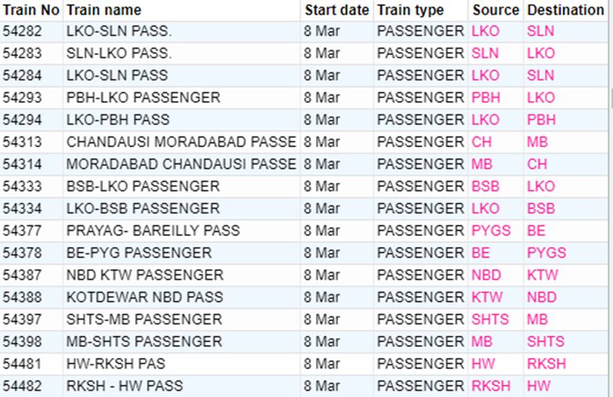Click destination PYGS for BE-PYG Passenger

[546, 253]
